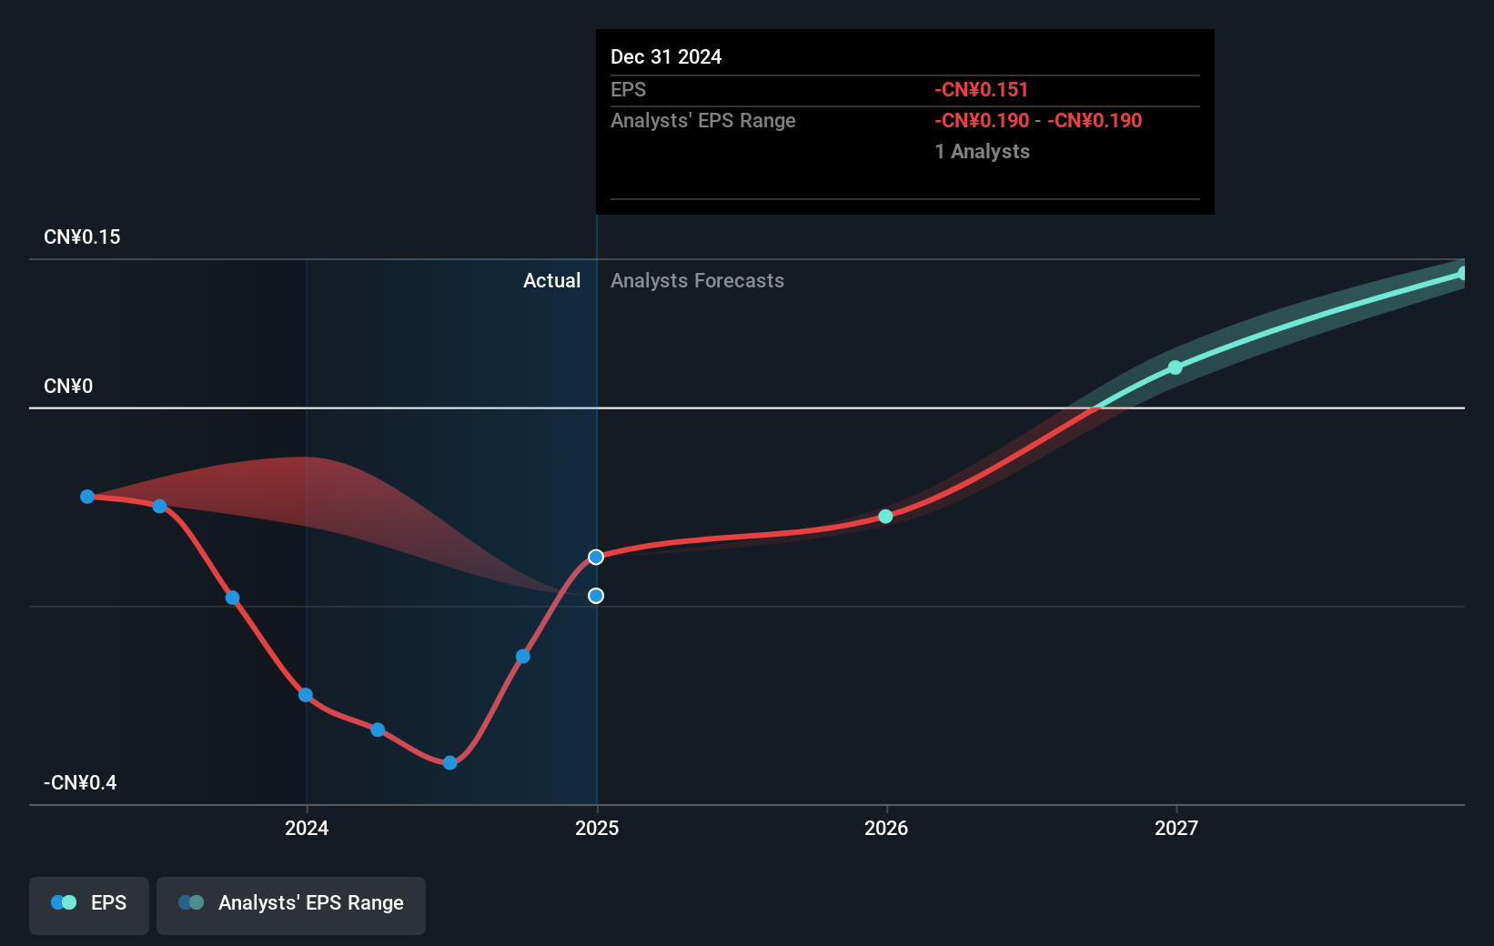Click the first EPS data point on left

pyautogui.click(x=87, y=497)
